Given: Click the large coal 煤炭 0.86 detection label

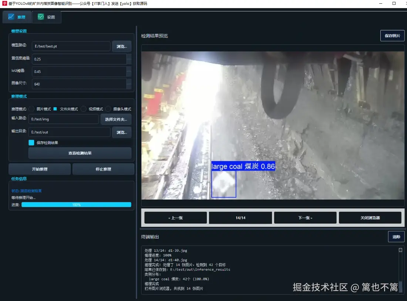Looking at the screenshot, I should tap(243, 166).
